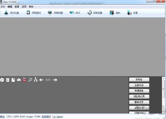Click the 警戒记录 button
Screen dimensions: 166x119
point(139,102)
